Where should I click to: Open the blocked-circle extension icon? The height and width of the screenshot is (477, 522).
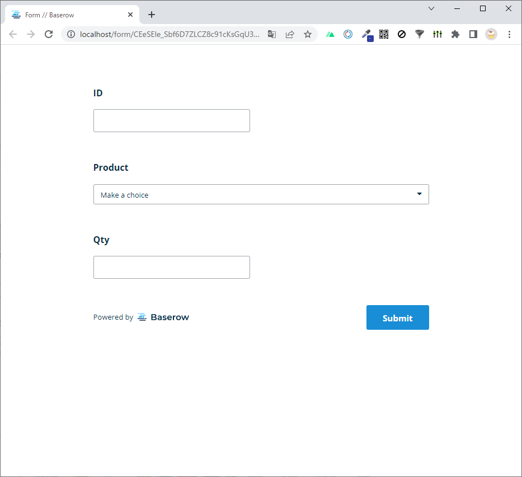(x=402, y=34)
